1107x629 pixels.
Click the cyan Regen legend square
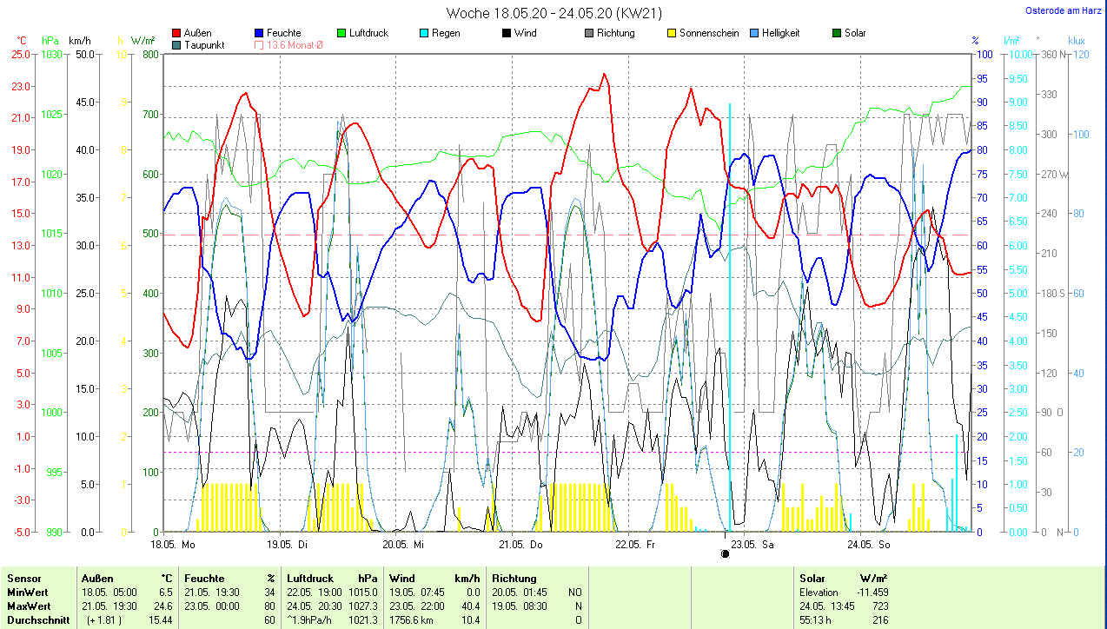tap(423, 33)
